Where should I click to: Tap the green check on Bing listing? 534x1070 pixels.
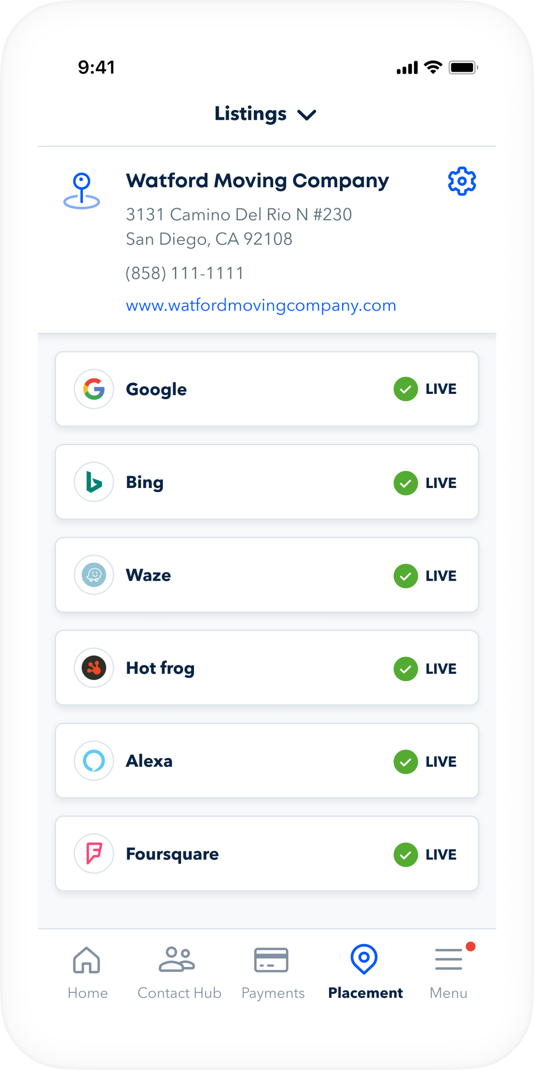coord(406,483)
